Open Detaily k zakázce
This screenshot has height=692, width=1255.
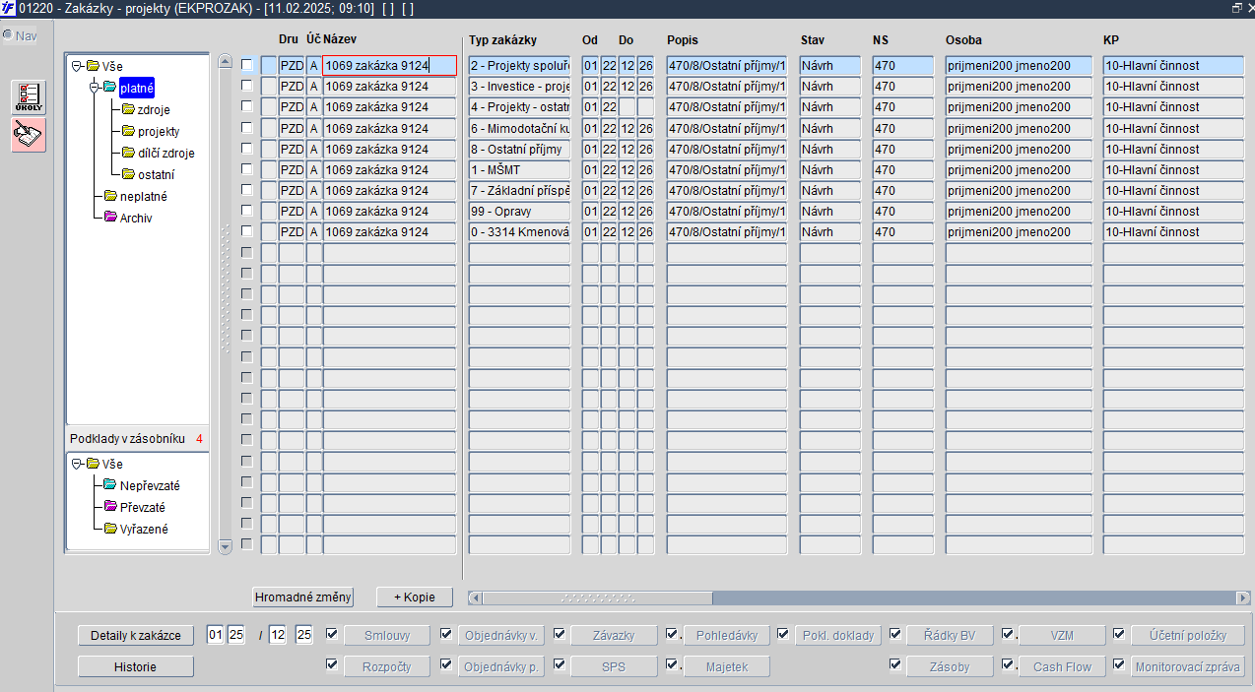pyautogui.click(x=136, y=635)
